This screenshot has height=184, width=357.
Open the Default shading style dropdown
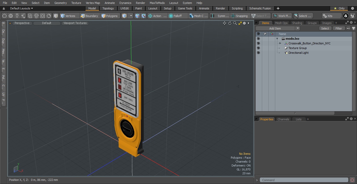pos(47,23)
